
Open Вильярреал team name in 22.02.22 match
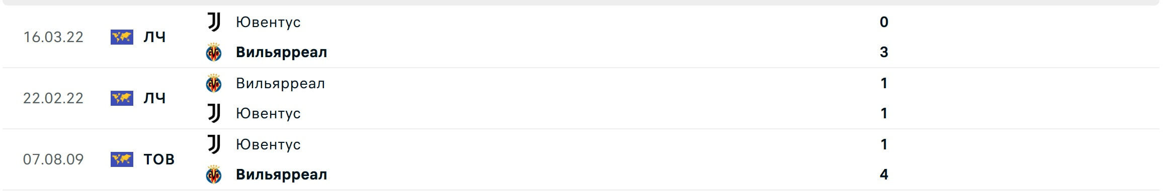point(281,83)
